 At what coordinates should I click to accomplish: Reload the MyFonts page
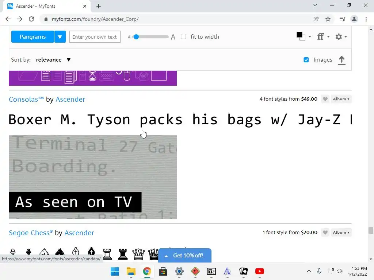click(x=31, y=19)
